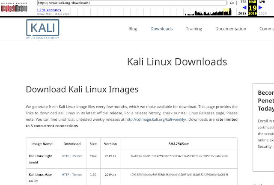Click the SHA256 hash starting with 3aaf70621
Viewport: 274px width, 185px height.
point(179,156)
